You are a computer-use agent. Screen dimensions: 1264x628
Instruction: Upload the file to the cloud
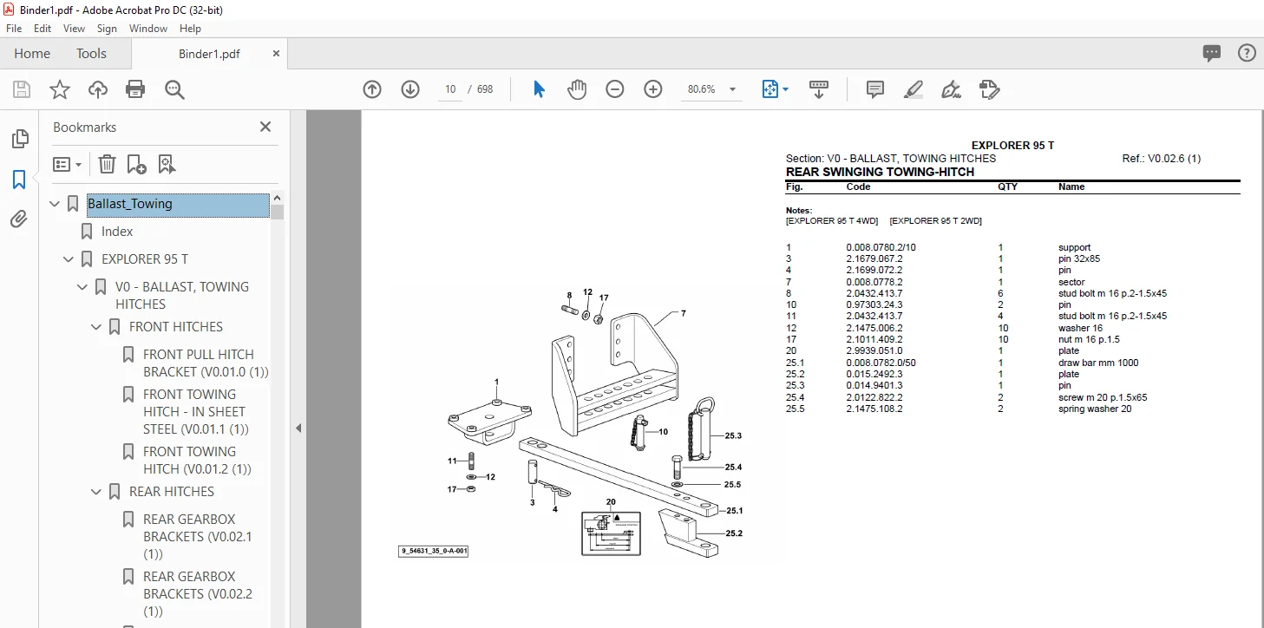point(98,89)
